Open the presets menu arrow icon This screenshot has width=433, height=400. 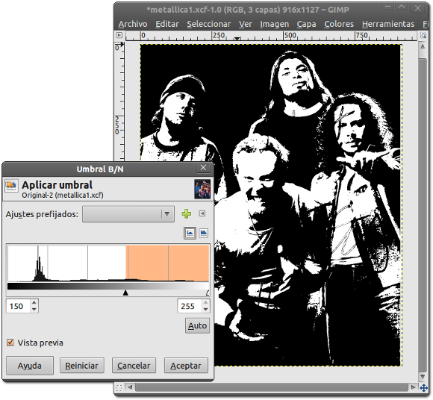(202, 213)
